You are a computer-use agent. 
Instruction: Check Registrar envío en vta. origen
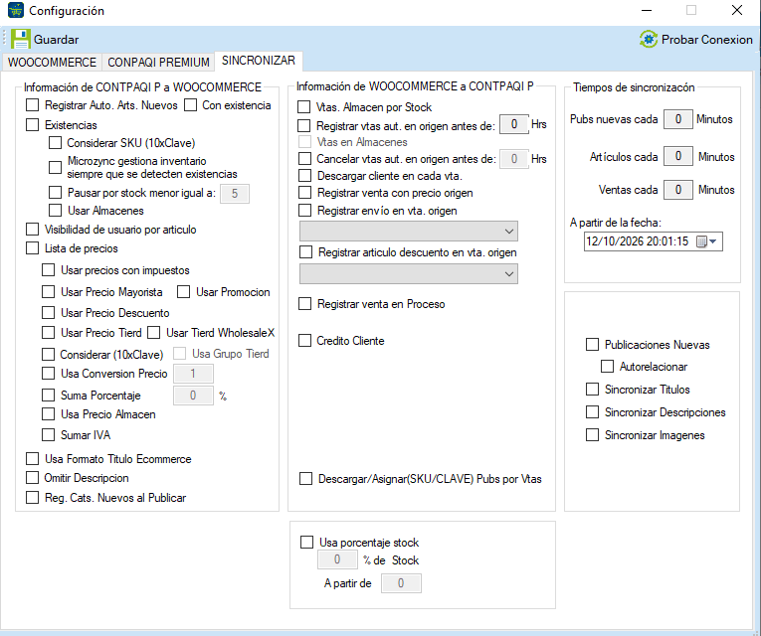click(304, 211)
